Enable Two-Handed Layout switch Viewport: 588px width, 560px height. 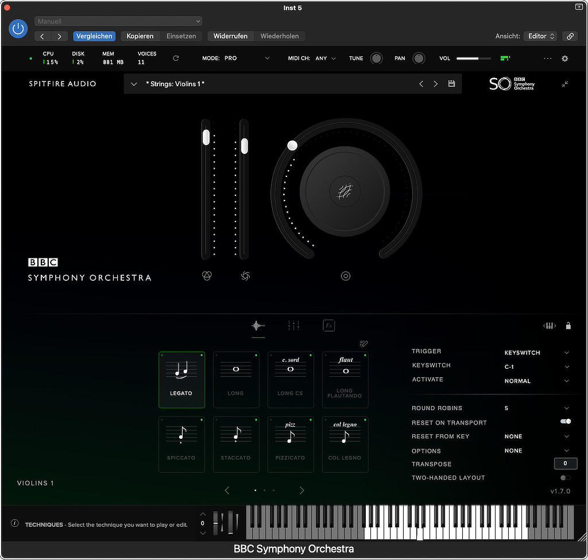pyautogui.click(x=566, y=477)
